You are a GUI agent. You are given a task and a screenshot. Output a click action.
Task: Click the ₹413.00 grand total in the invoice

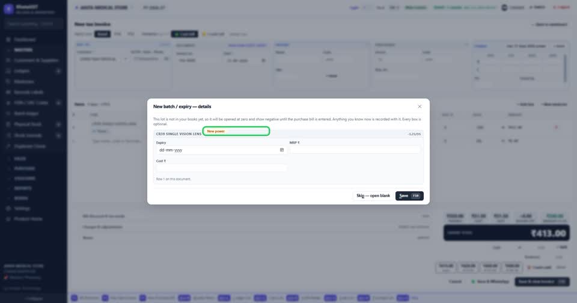548,233
